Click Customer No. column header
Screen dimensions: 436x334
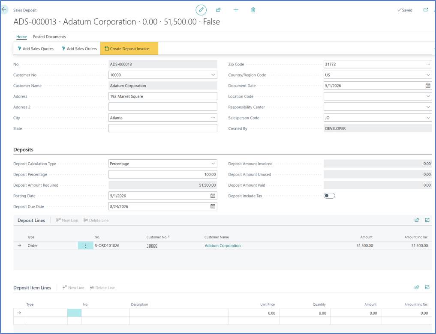(x=158, y=237)
